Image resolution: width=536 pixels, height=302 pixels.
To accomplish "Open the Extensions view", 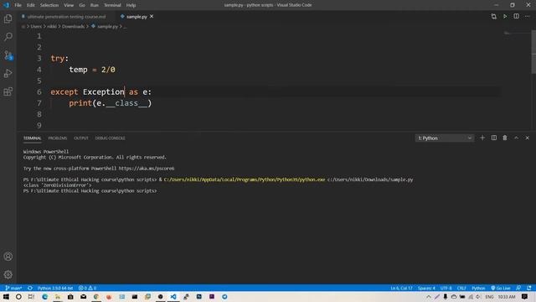I will (8, 91).
